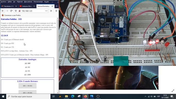Click the A1: 93 analog reading

click(28, 67)
